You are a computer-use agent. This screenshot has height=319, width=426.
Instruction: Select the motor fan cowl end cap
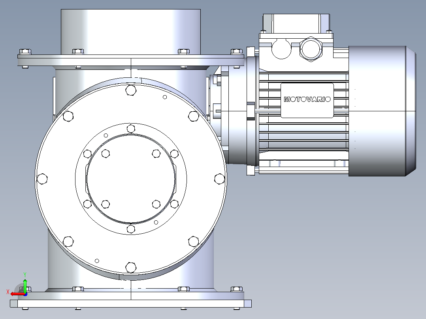(382, 111)
